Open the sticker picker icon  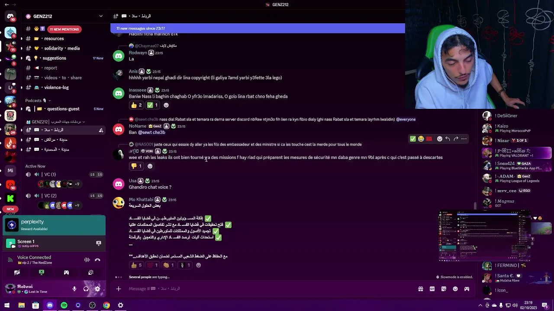click(x=444, y=289)
